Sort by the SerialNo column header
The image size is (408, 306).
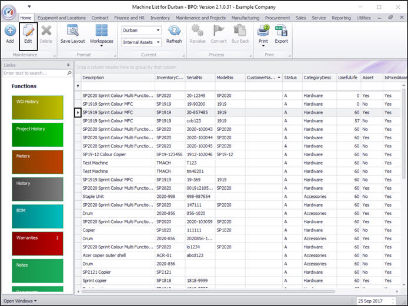[200, 78]
